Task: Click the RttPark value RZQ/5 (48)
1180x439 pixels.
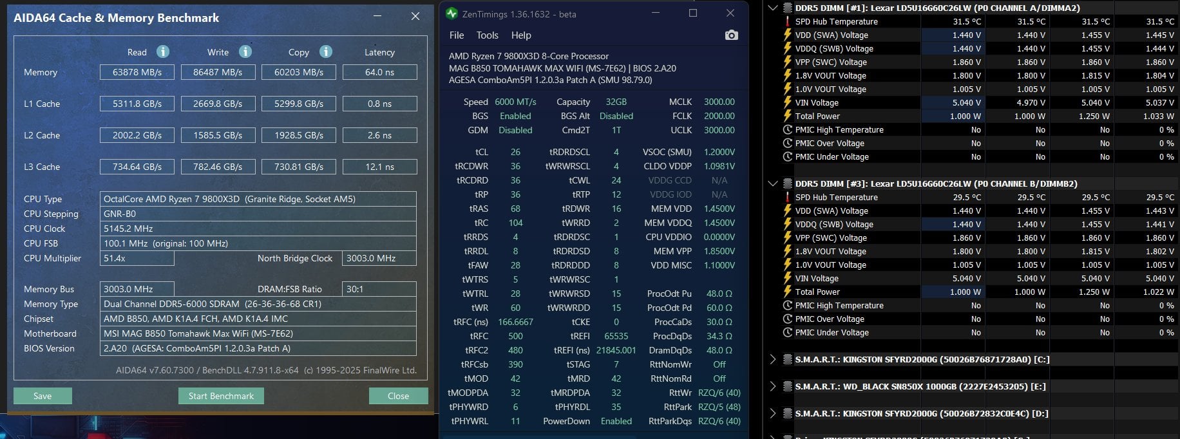Action: 719,407
